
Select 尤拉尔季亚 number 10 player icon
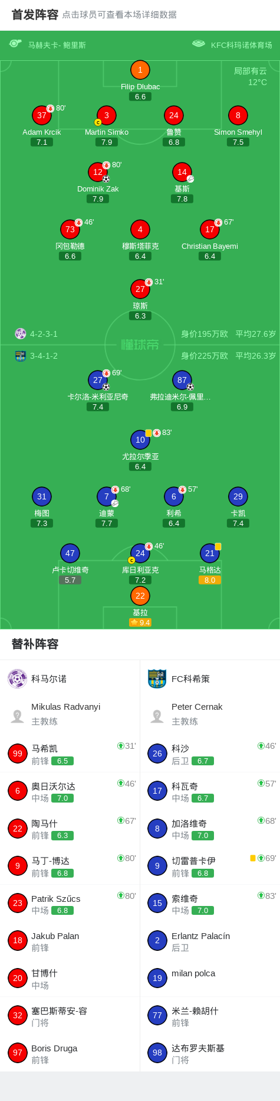pos(140,440)
